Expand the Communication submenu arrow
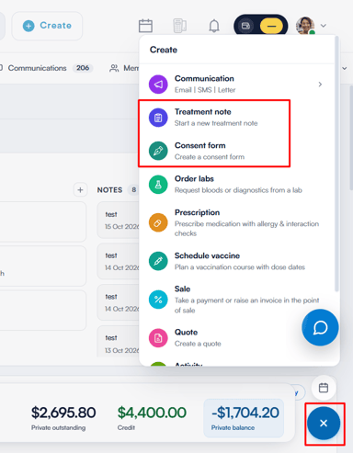The width and height of the screenshot is (353, 453). [x=320, y=85]
